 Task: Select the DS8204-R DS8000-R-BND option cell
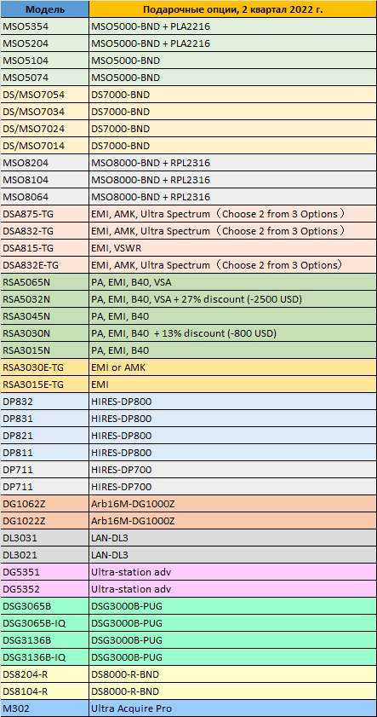coord(233,674)
